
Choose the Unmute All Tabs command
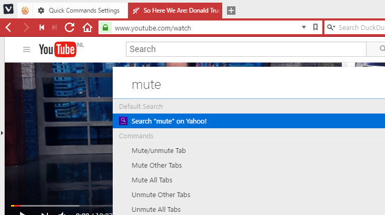pyautogui.click(x=249, y=209)
